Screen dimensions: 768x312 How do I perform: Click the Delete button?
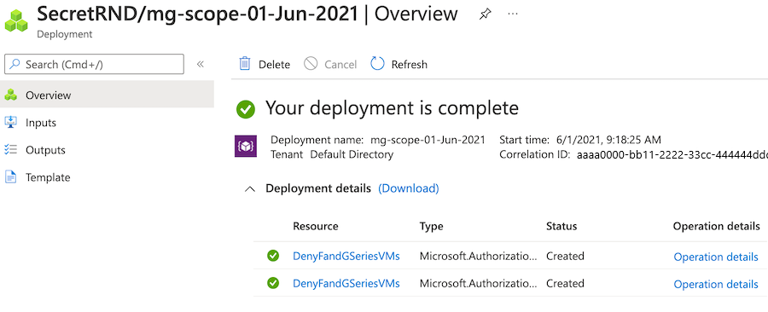coord(265,64)
